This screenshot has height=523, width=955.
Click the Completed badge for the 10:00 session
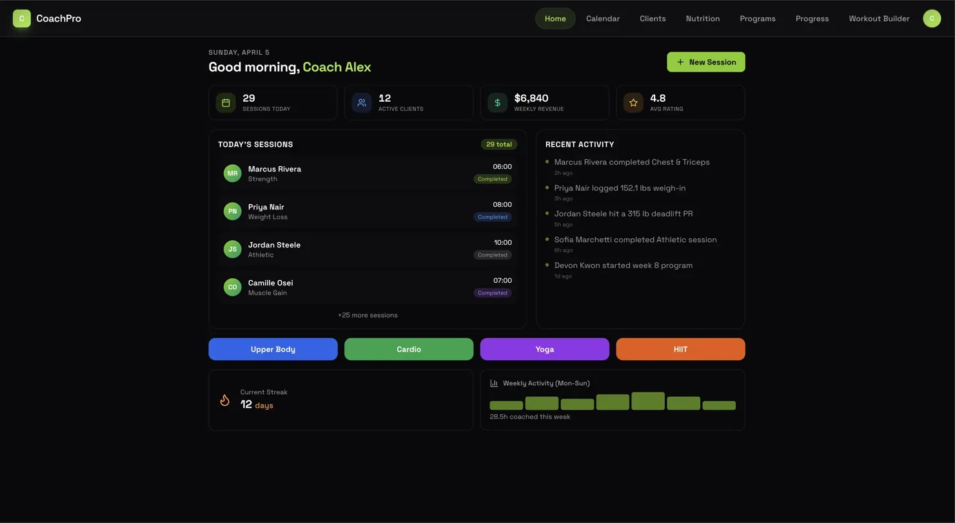click(x=493, y=255)
